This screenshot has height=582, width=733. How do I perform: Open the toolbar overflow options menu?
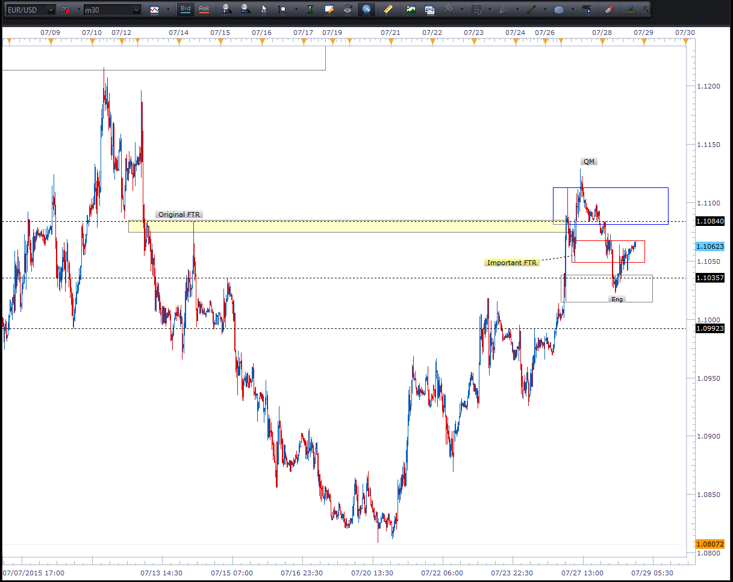tap(646, 10)
